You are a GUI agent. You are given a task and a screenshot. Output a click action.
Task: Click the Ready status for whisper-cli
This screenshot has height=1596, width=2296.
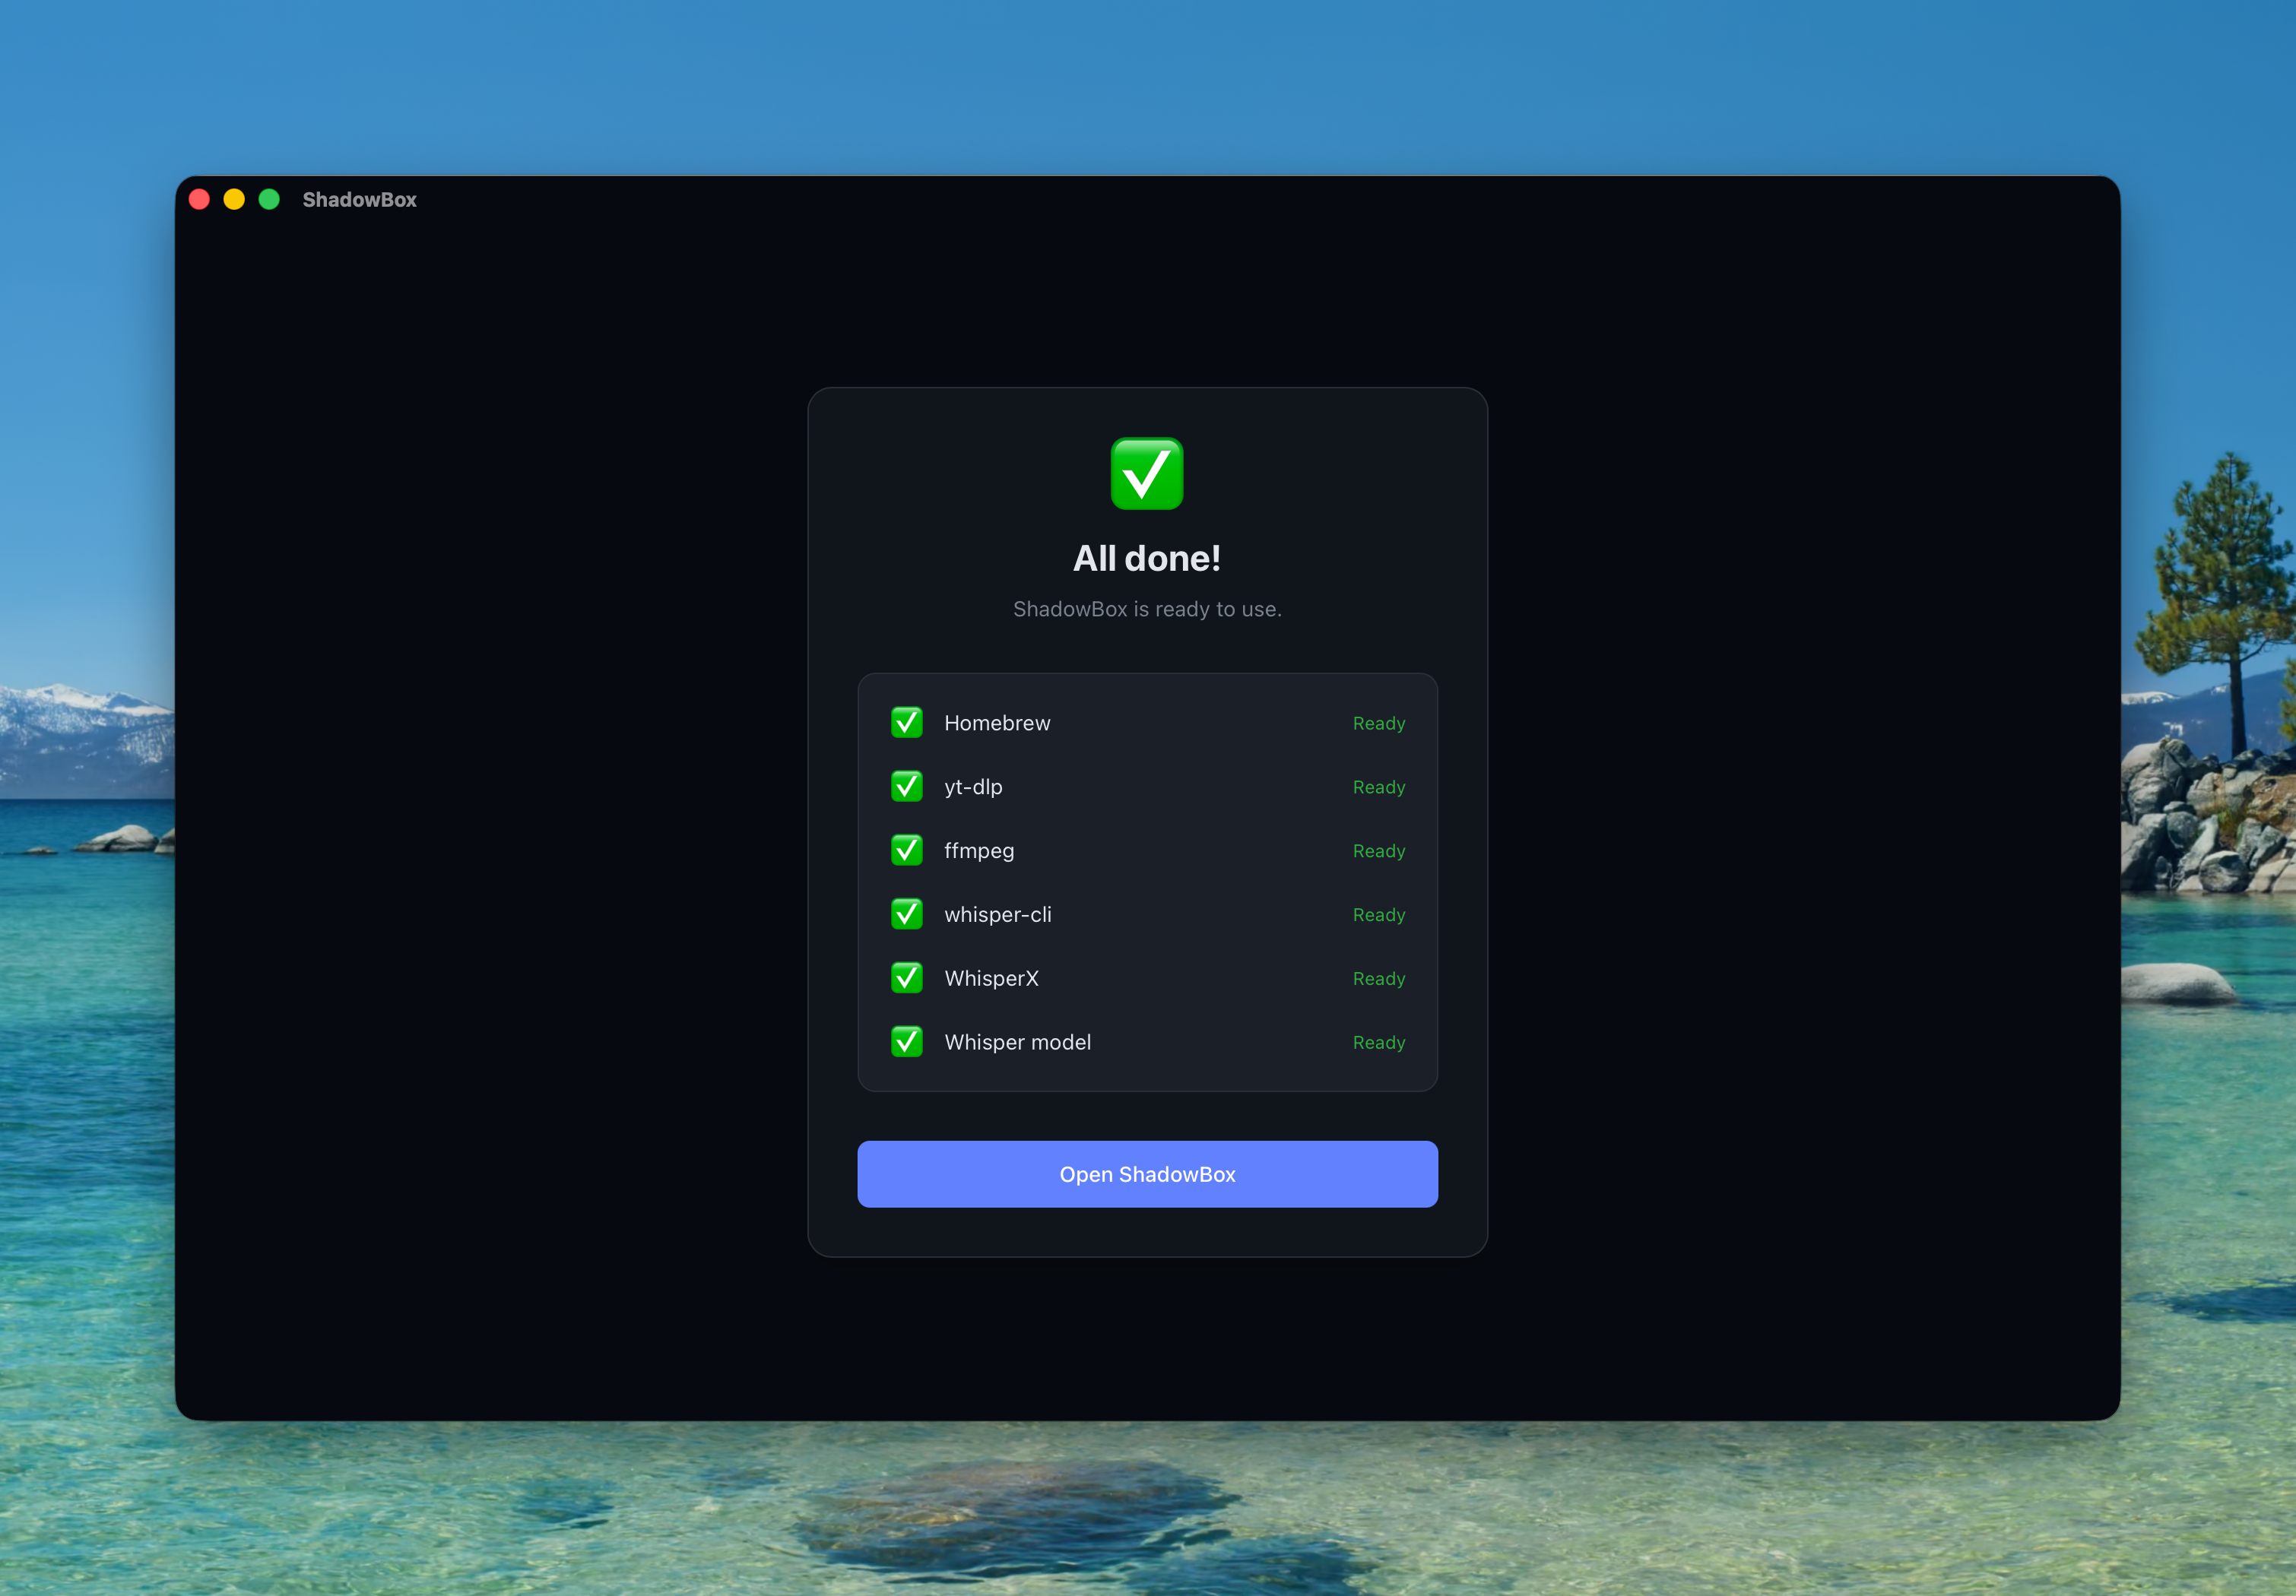pyautogui.click(x=1379, y=916)
